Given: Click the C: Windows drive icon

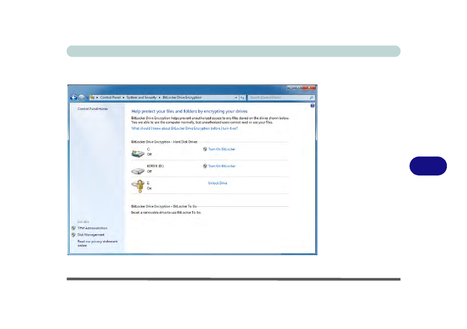Looking at the screenshot, I should pyautogui.click(x=138, y=153).
